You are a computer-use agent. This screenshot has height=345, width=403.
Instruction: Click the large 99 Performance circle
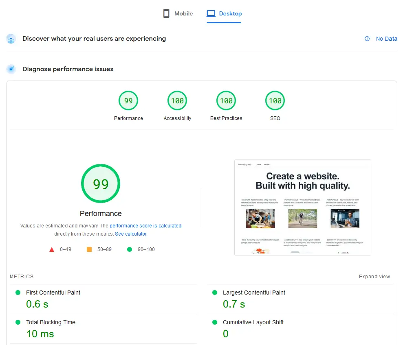[x=101, y=183]
